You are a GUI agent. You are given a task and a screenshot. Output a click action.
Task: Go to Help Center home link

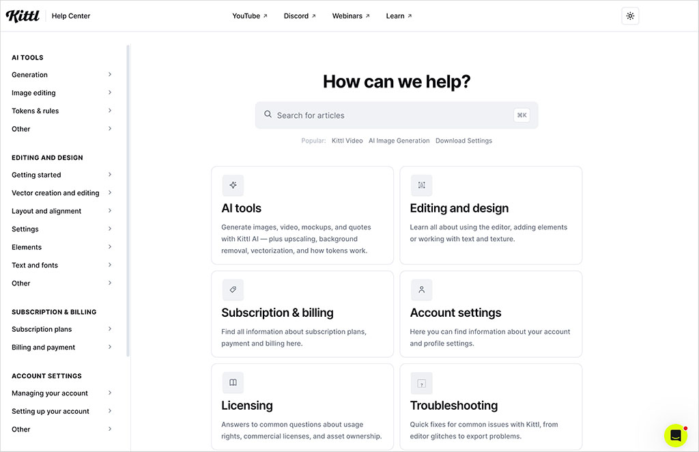(x=71, y=16)
